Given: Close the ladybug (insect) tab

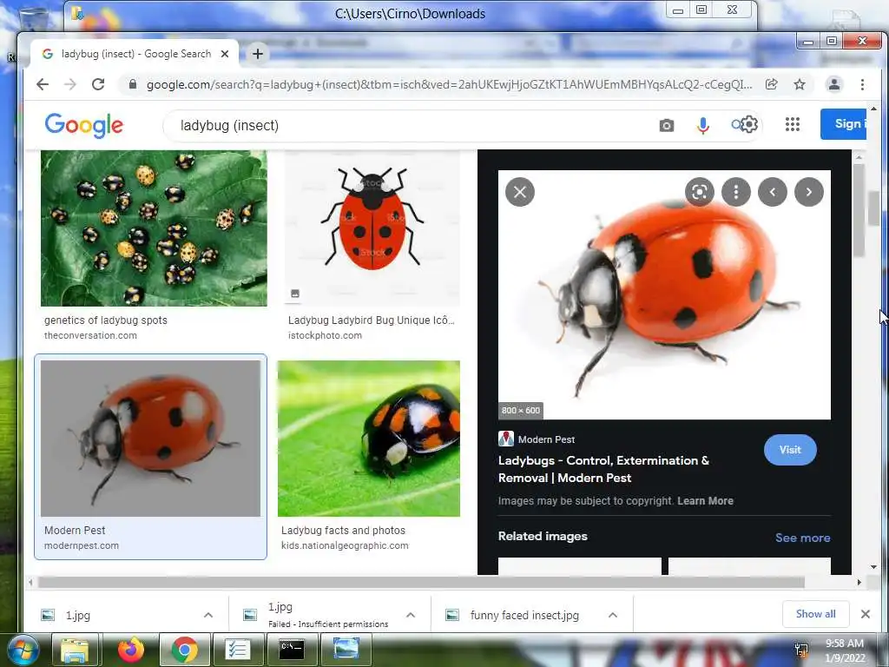Looking at the screenshot, I should [225, 54].
